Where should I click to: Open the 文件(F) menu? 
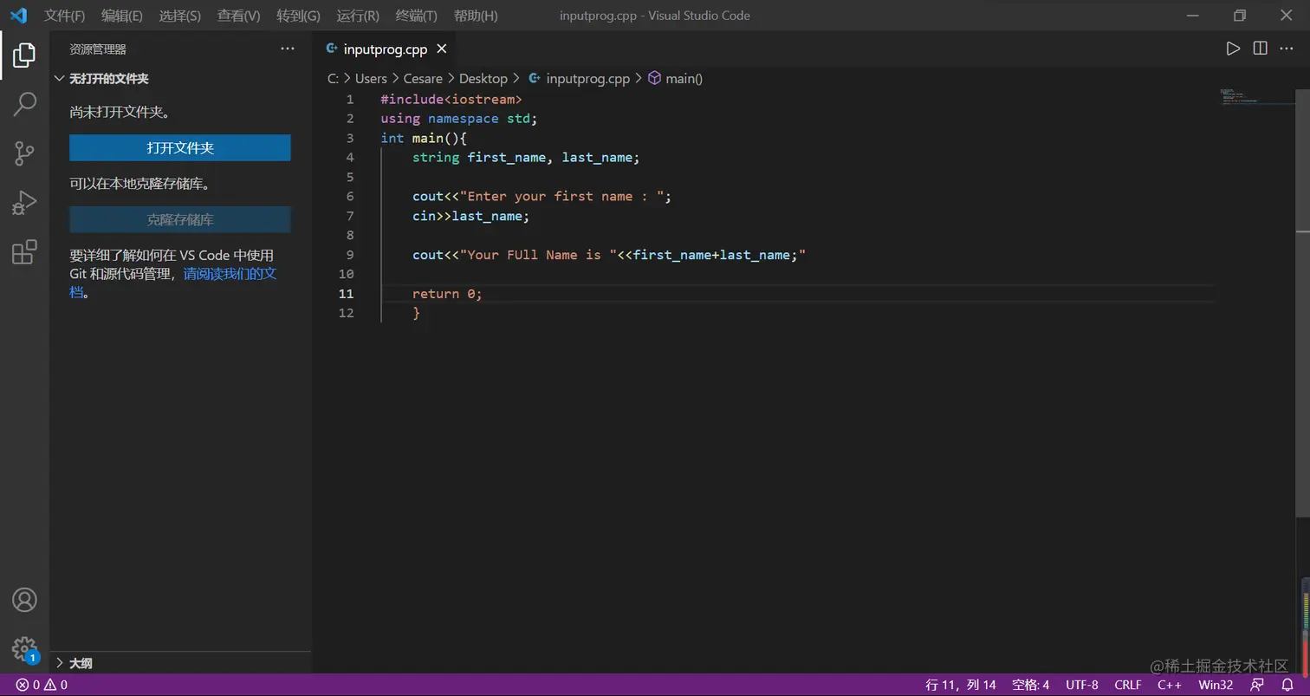(x=64, y=16)
